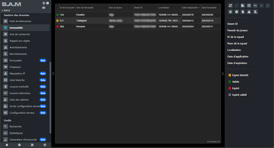
Task: Click the export file icon
Action: point(243,5)
